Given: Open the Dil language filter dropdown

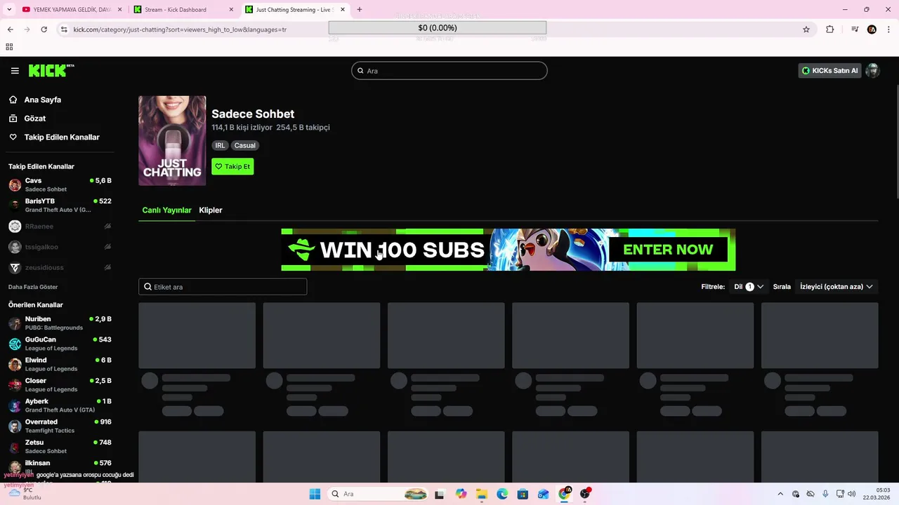Looking at the screenshot, I should pyautogui.click(x=749, y=287).
